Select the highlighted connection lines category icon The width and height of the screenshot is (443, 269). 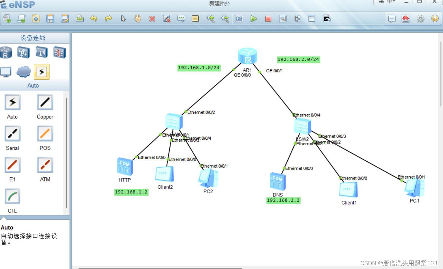pyautogui.click(x=42, y=72)
